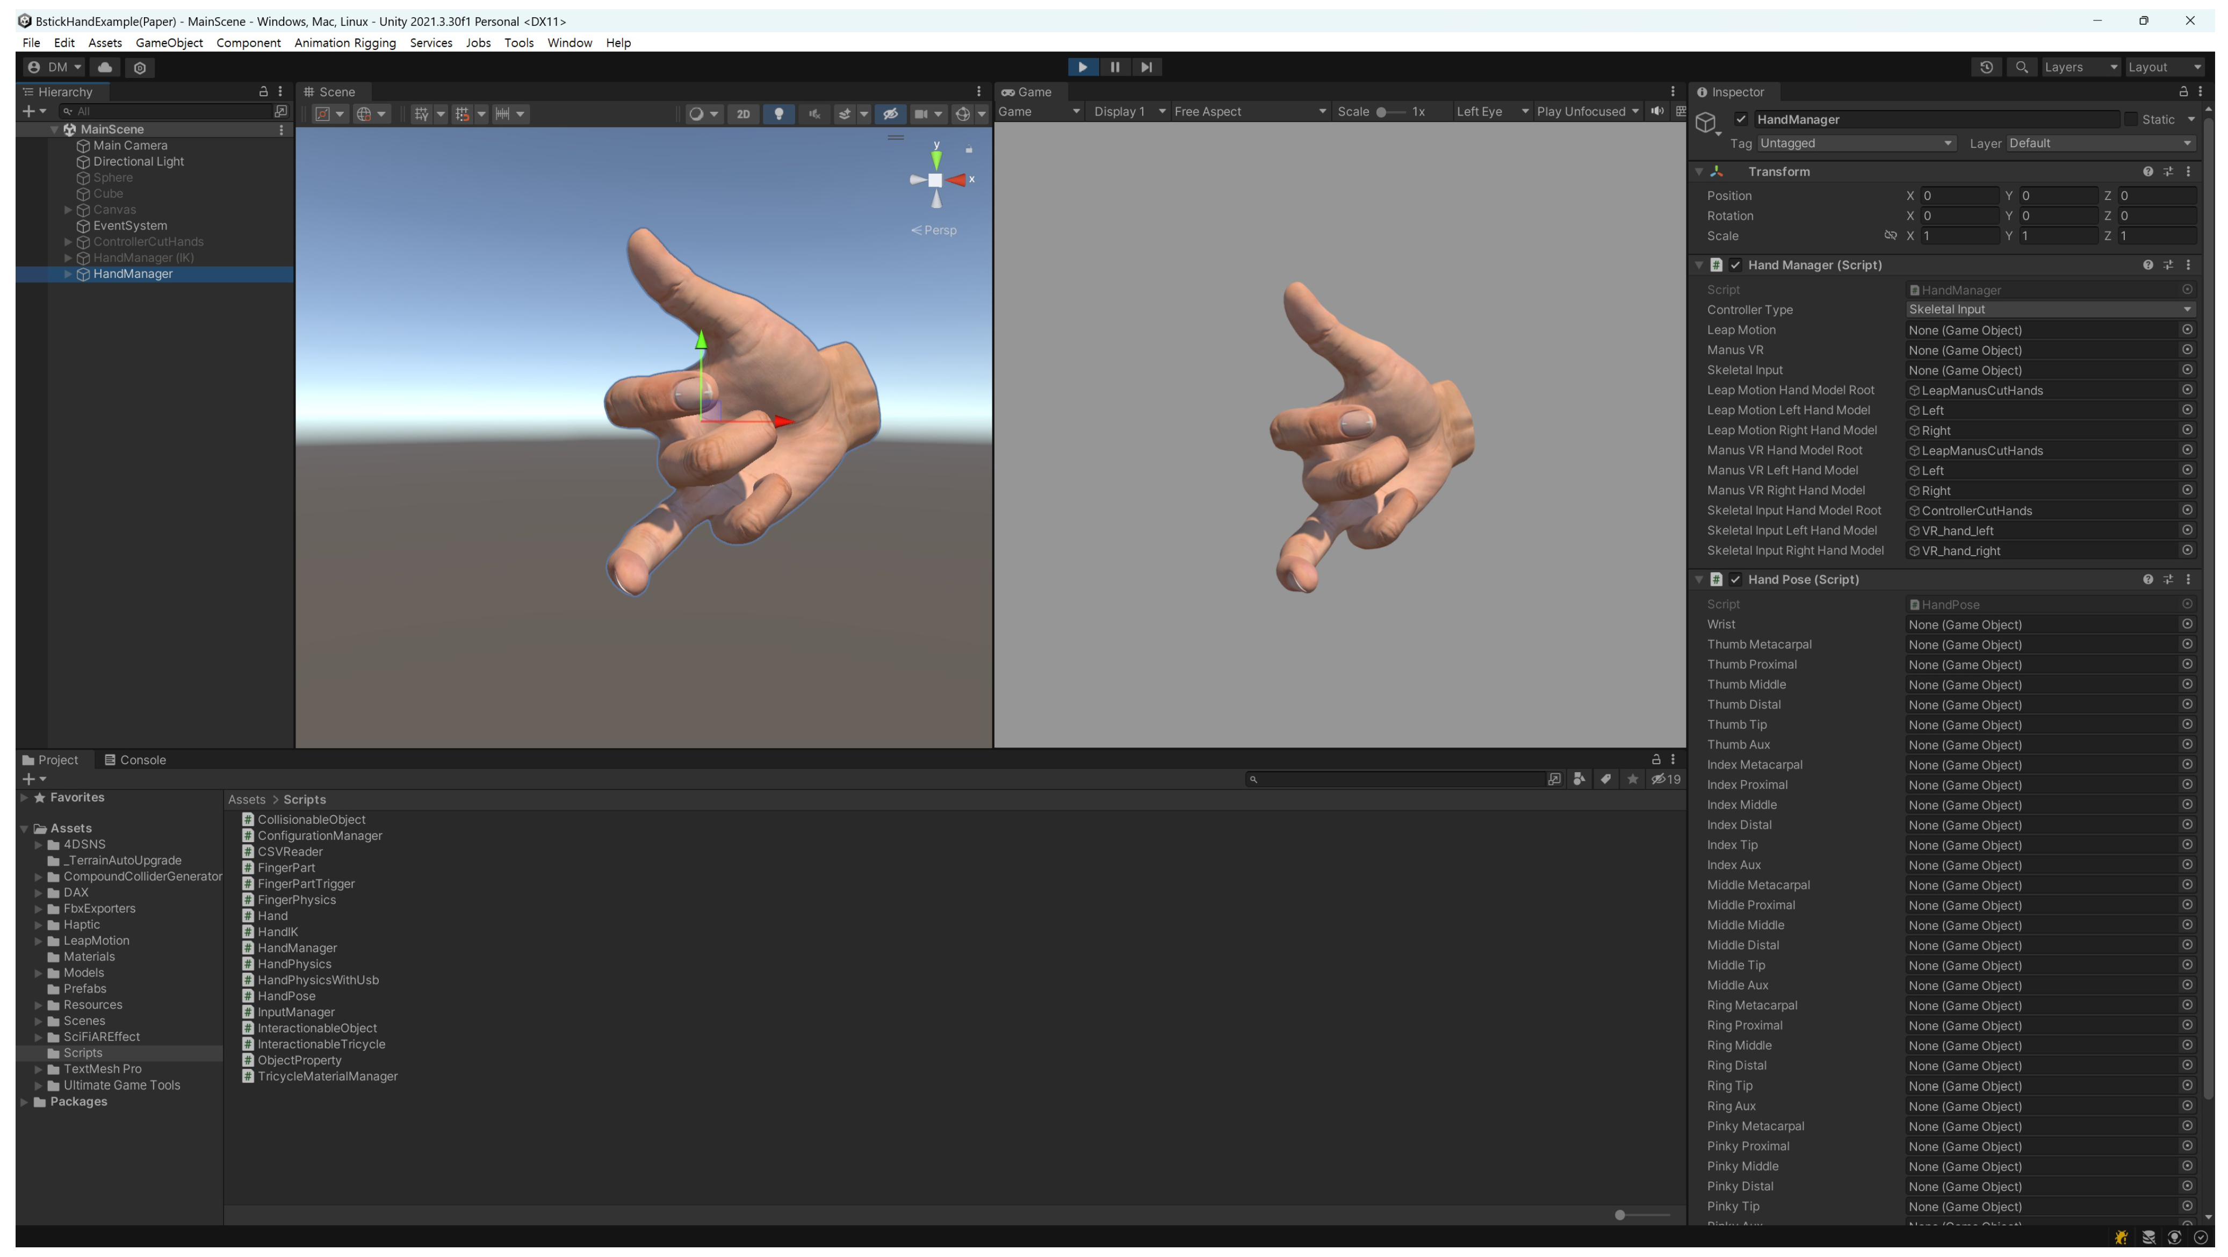2228x1257 pixels.
Task: Click the Pause button
Action: click(x=1114, y=67)
